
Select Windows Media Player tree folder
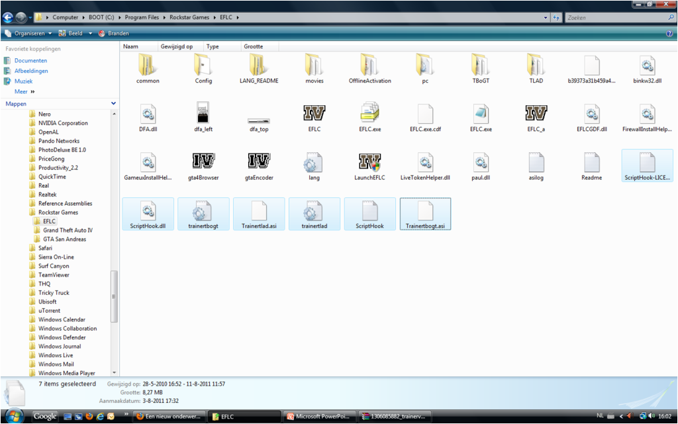67,373
